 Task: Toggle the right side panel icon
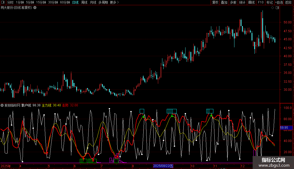click(277, 8)
